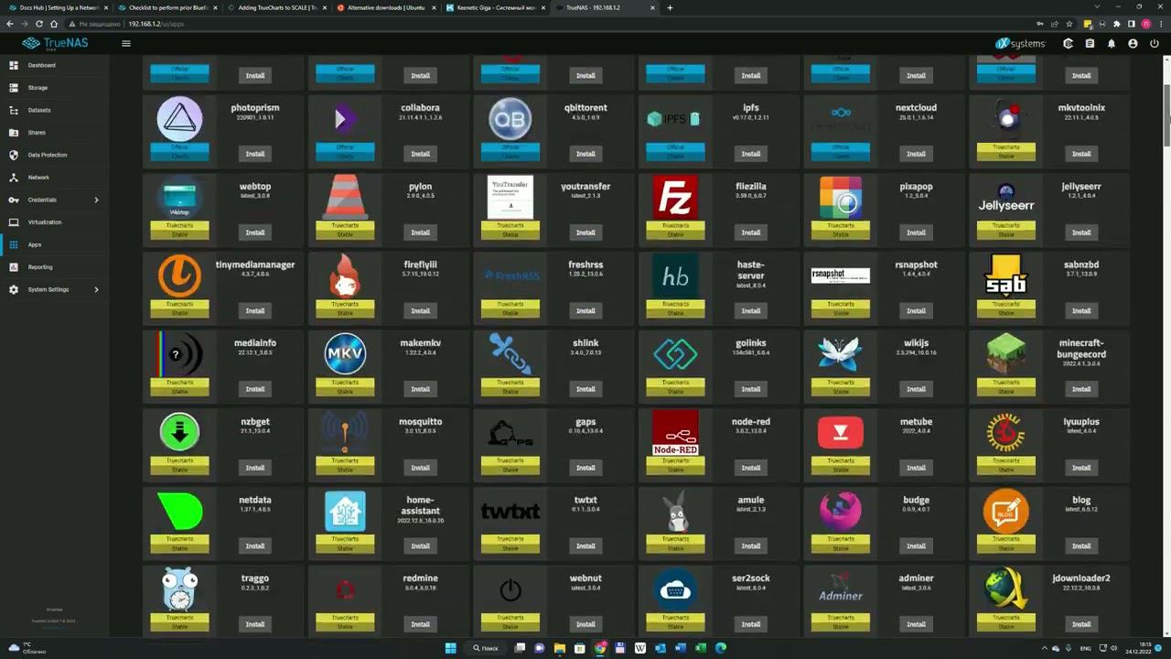Click the Network sidebar icon
The width and height of the screenshot is (1171, 659).
tap(14, 178)
